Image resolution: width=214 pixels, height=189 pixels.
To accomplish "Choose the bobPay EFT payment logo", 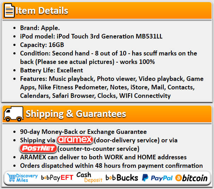I will point(57,178).
